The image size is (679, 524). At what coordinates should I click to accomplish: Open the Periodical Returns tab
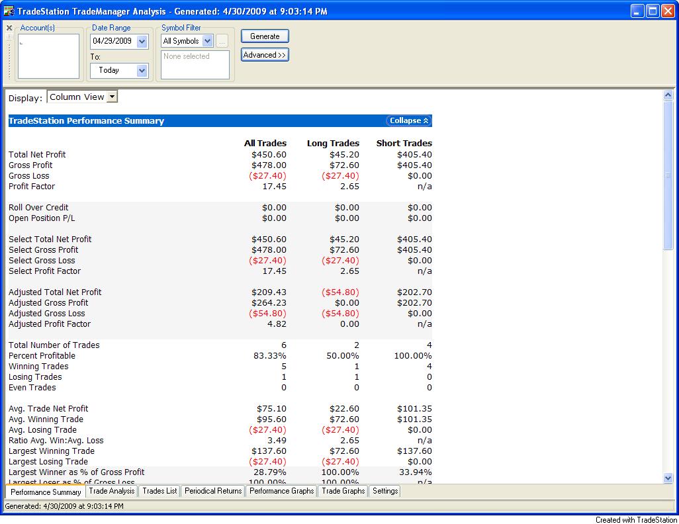[x=213, y=491]
